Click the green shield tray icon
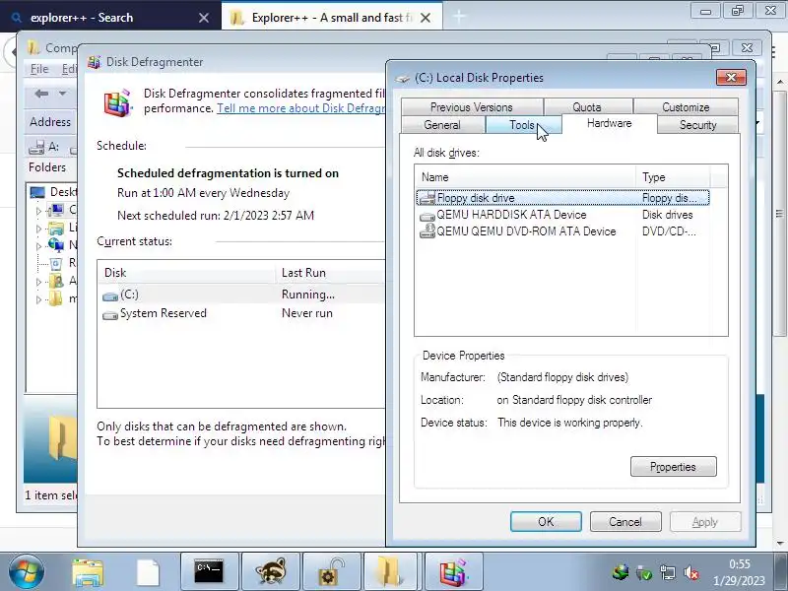 point(644,572)
